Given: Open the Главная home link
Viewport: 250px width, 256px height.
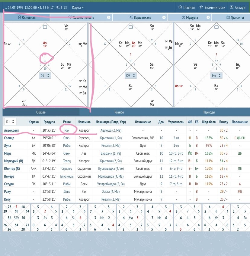Looking at the screenshot, I should [187, 7].
